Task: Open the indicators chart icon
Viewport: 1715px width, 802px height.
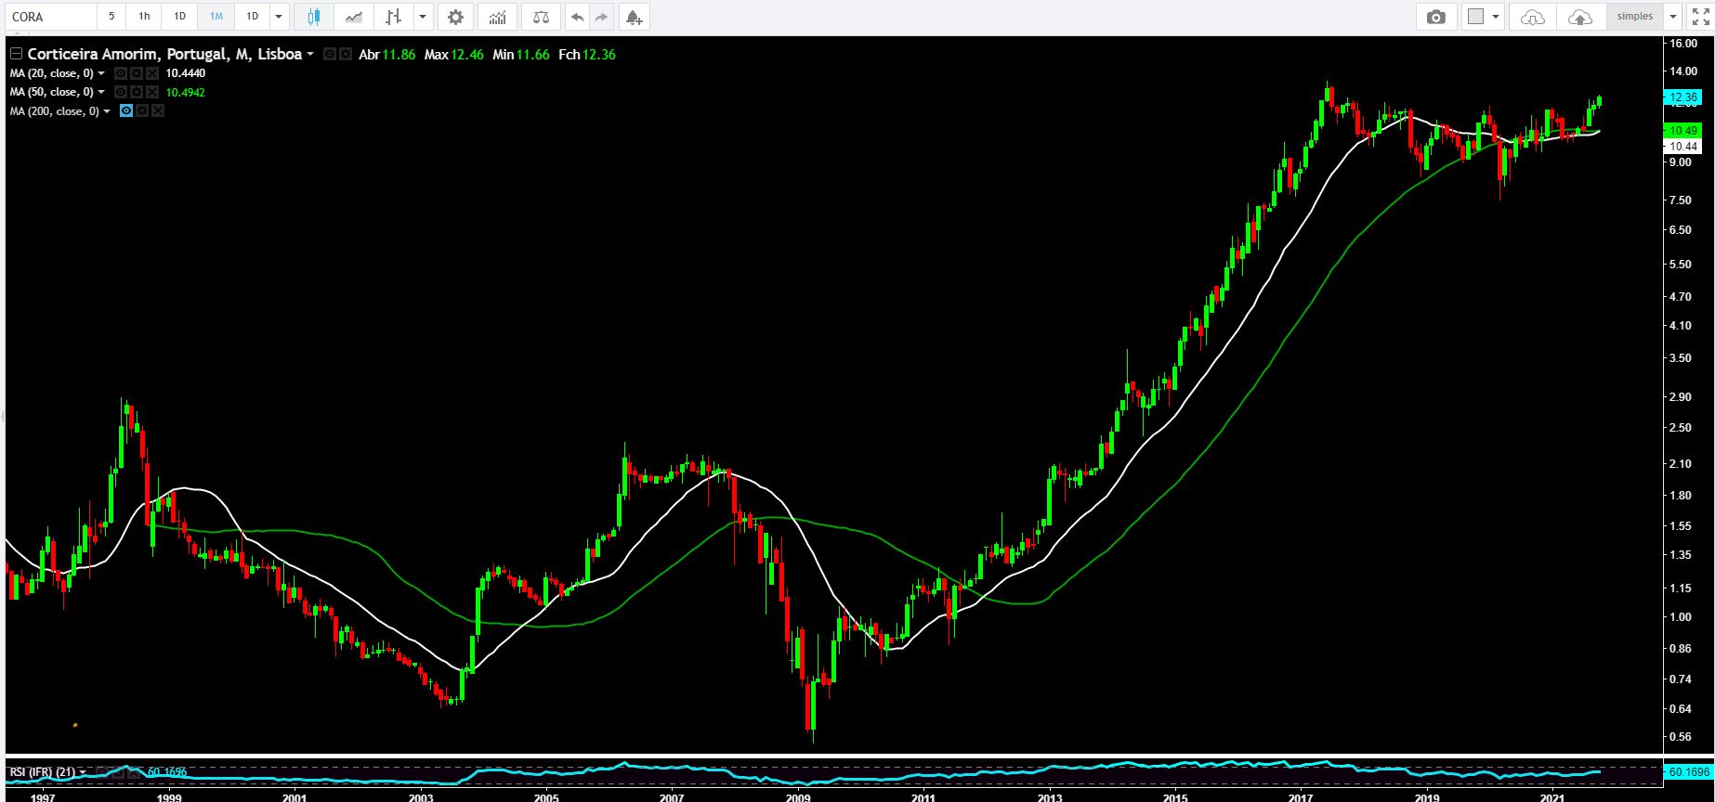Action: [498, 17]
